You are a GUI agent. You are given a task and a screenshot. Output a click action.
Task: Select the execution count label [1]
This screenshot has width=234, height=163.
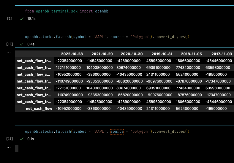coord(10,18)
